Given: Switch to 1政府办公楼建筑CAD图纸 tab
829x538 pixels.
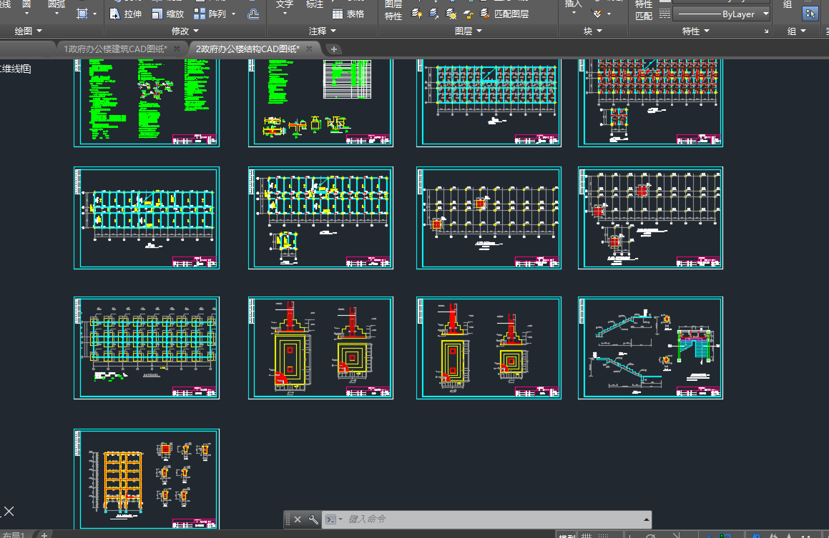Looking at the screenshot, I should pyautogui.click(x=114, y=49).
